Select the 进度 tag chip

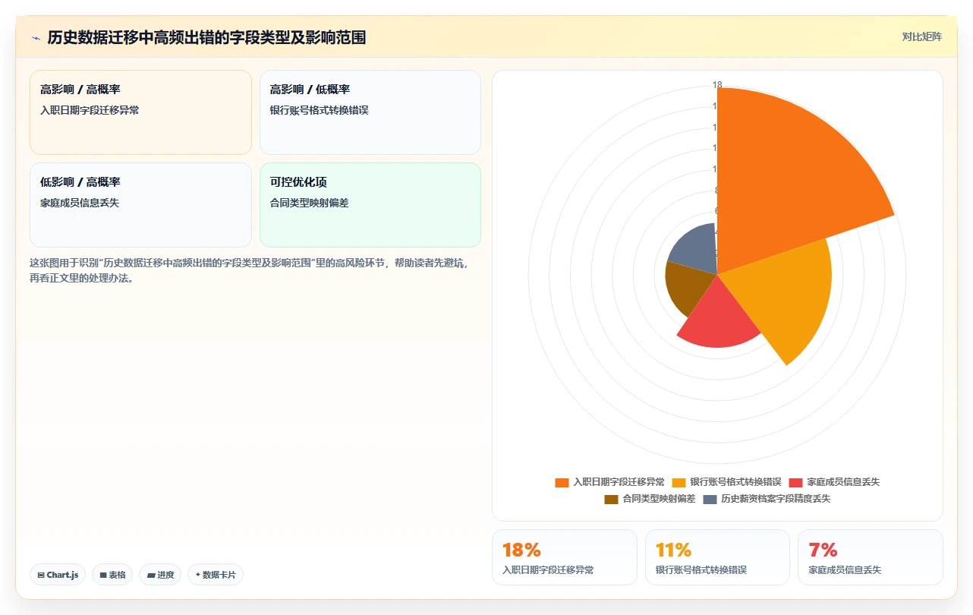(x=160, y=575)
